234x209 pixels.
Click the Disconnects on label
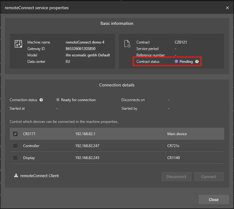point(133,100)
